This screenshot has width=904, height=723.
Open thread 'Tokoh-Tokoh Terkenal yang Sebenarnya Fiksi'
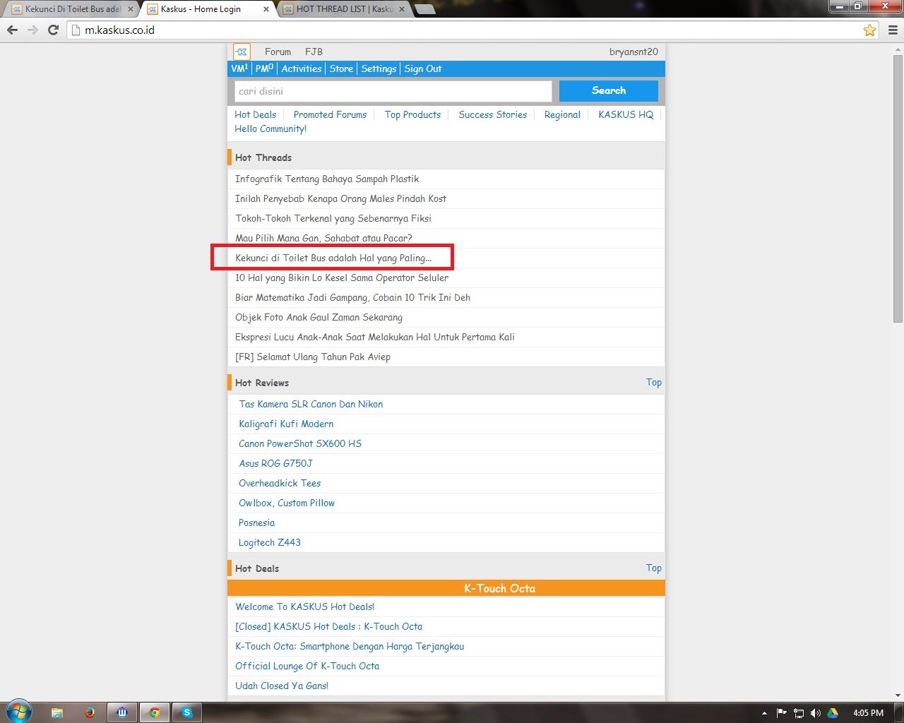[x=333, y=218]
